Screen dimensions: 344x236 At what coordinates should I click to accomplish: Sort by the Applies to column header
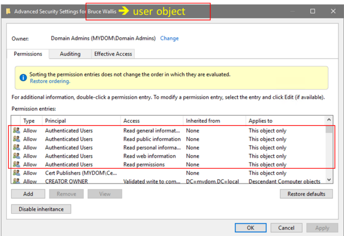(x=285, y=120)
